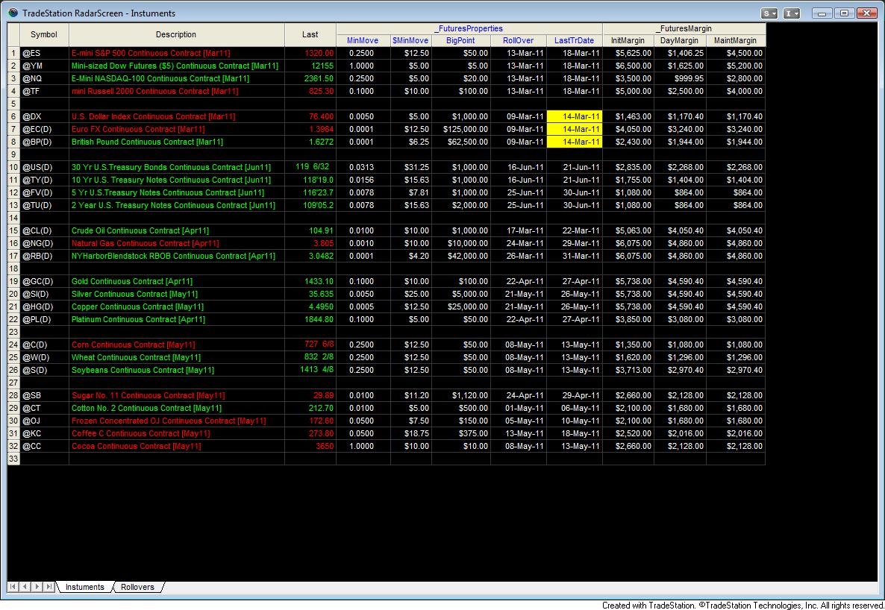Select the RollOver column header
The image size is (885, 610).
[x=518, y=40]
